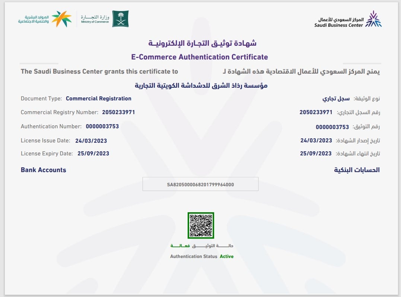Click the Ministry of Commerce palm emblem
This screenshot has width=401, height=297.
click(120, 19)
